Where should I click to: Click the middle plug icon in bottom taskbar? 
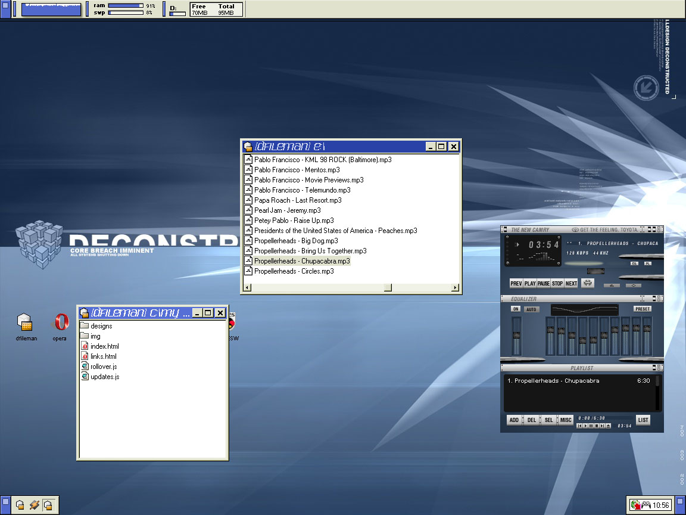pos(34,505)
